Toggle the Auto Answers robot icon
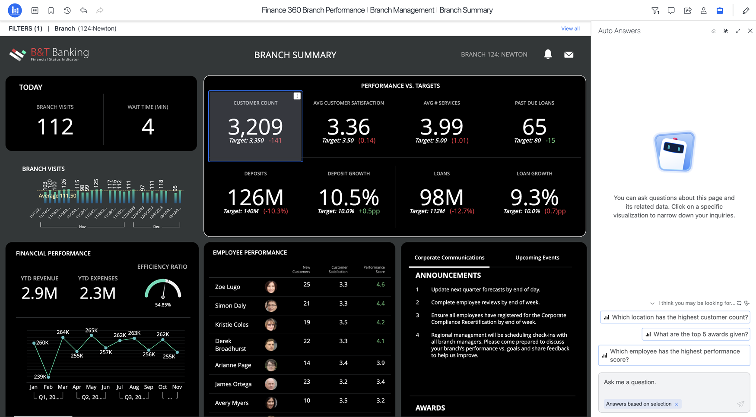 coord(720,10)
